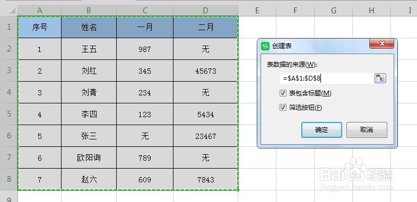Select row 8 header

pyautogui.click(x=9, y=179)
